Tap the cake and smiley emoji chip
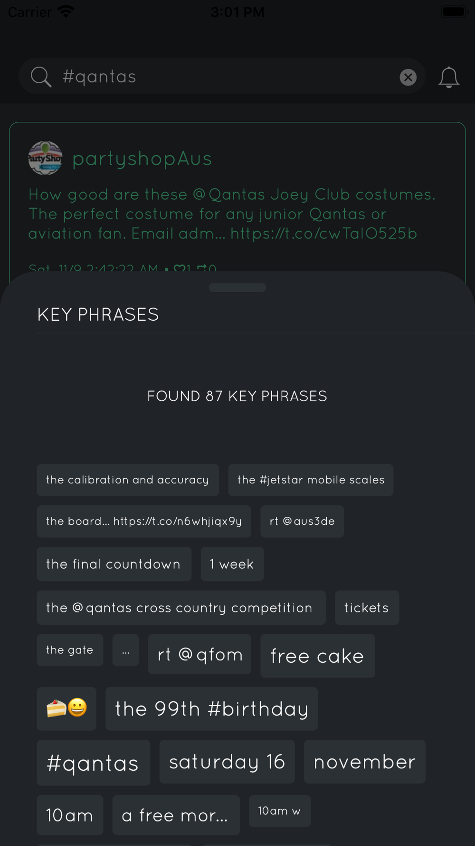 [x=66, y=708]
